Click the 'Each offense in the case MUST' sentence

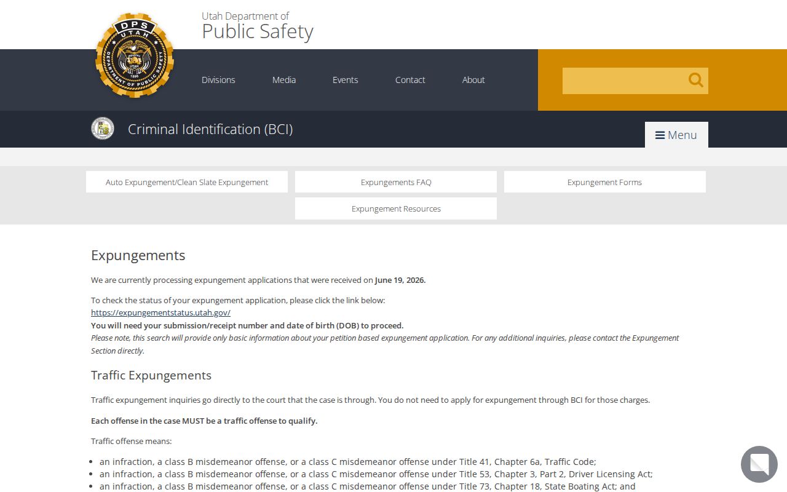pos(204,421)
